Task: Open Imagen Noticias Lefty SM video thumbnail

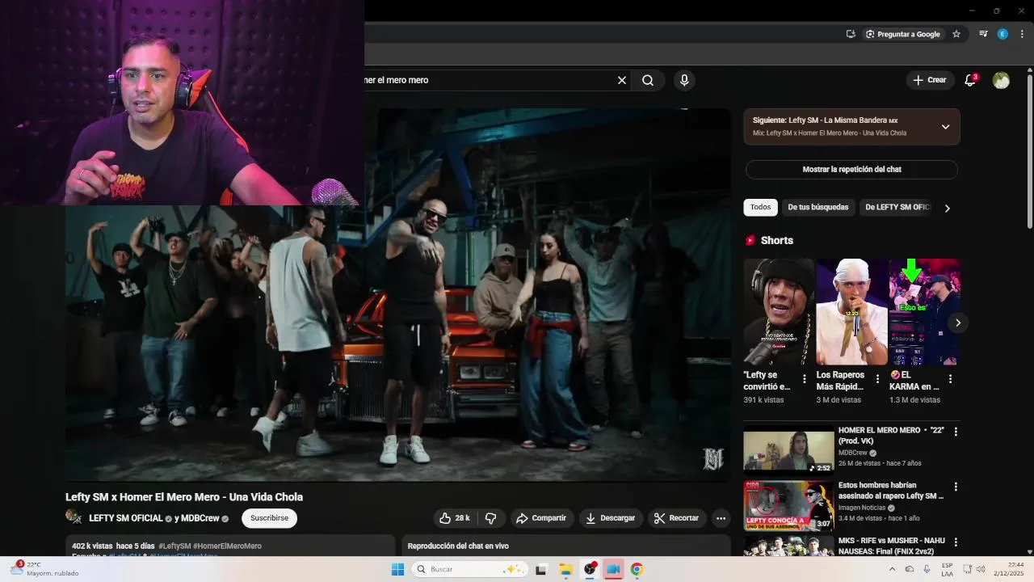Action: (788, 505)
